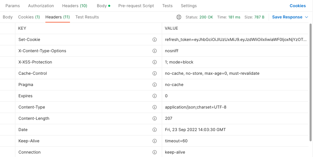Click the Keep-Alive key name
Screen dimensions: 314x157
[29, 141]
